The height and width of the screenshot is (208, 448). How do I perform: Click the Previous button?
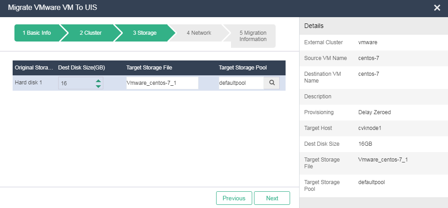pos(234,198)
